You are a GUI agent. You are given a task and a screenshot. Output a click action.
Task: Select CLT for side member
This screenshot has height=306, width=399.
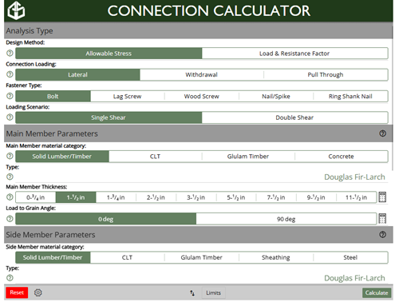coord(128,257)
